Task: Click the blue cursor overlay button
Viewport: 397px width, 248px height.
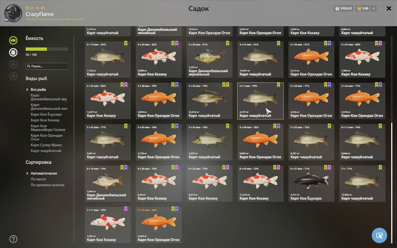Action: click(x=379, y=235)
